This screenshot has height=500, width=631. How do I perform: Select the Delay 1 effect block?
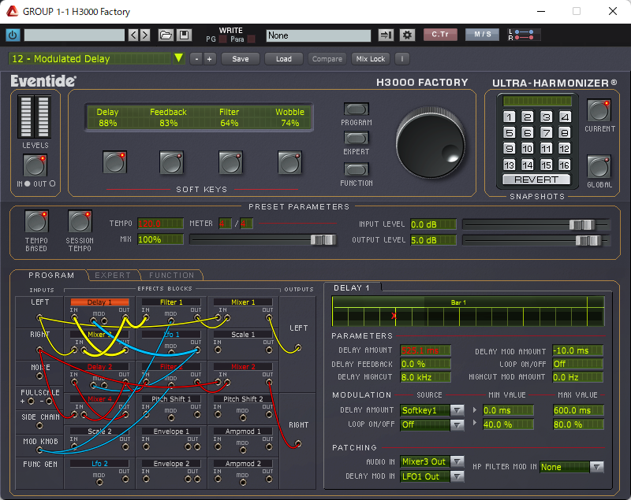[100, 302]
